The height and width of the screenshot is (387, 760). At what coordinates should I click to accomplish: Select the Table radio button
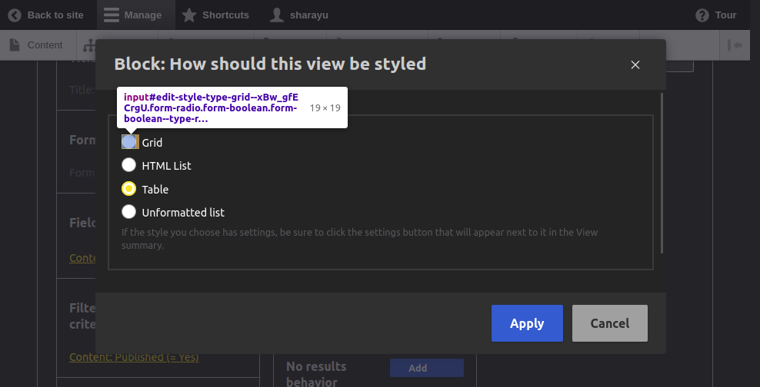[129, 189]
